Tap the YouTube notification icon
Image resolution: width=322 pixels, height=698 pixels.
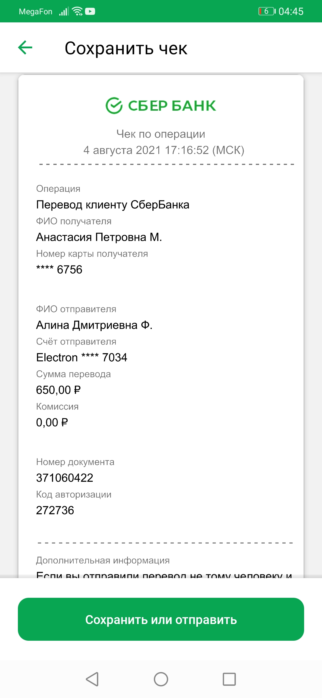(x=90, y=11)
